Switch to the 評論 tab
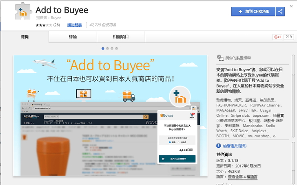The width and height of the screenshot is (297, 185). click(73, 37)
